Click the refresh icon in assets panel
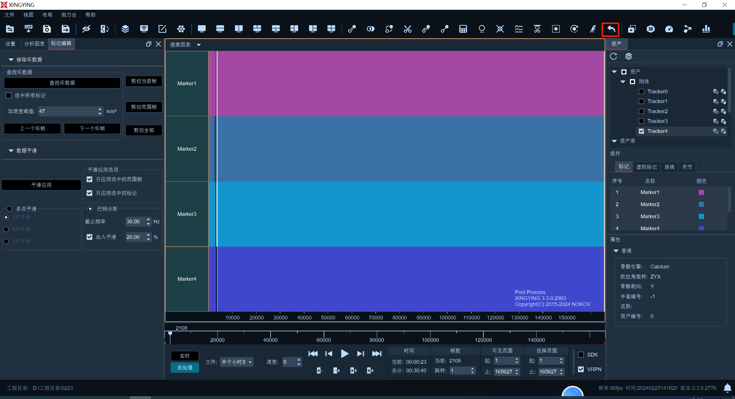The image size is (735, 399). pyautogui.click(x=614, y=56)
